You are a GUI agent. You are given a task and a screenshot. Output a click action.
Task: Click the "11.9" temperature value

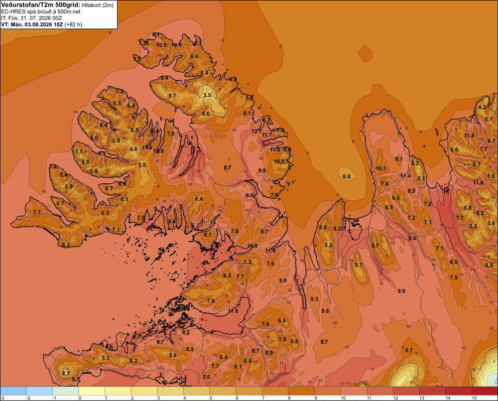tap(478, 182)
